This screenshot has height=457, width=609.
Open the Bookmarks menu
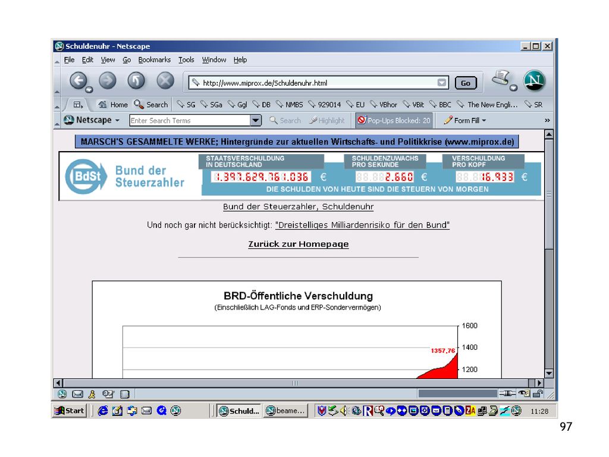tap(154, 60)
